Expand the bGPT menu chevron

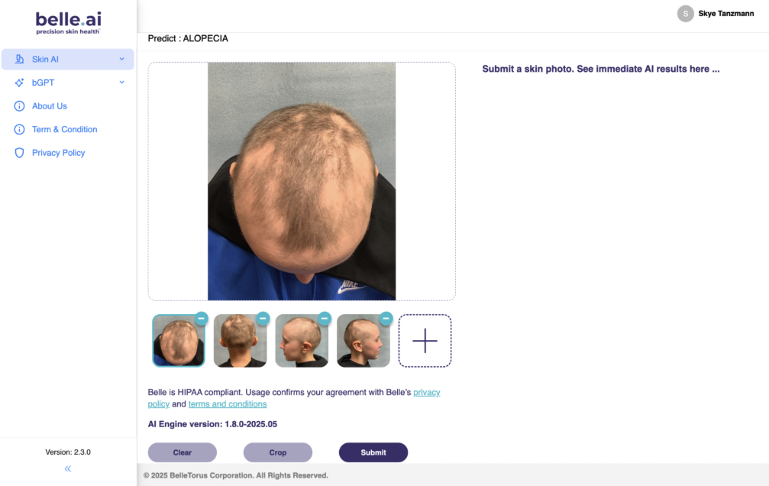(x=121, y=83)
